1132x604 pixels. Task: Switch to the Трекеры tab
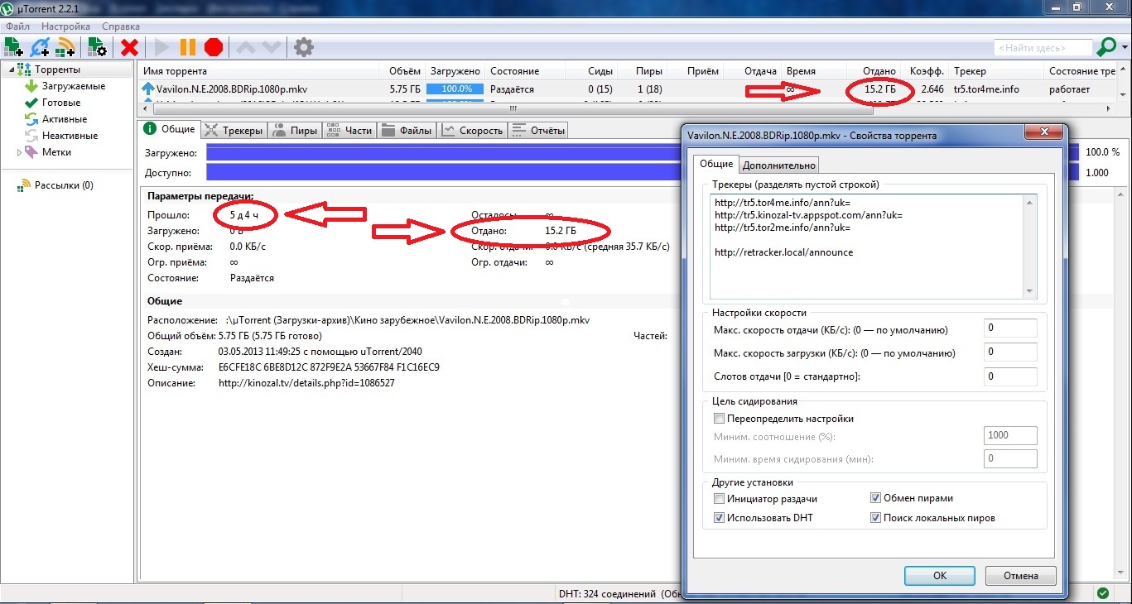click(234, 130)
